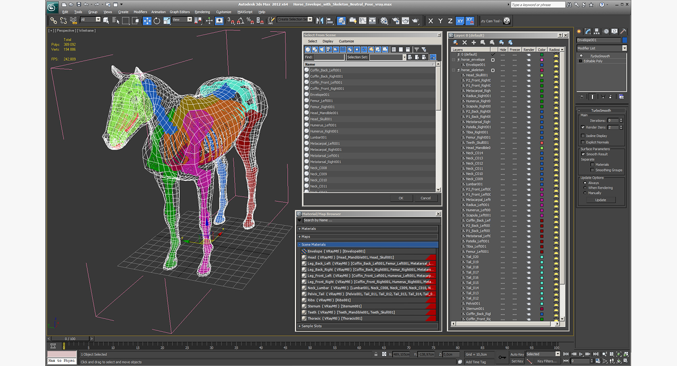Open the MAXScript menu
This screenshot has width=677, height=366.
click(x=245, y=12)
